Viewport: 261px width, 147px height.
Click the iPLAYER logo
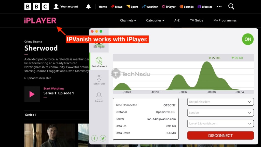[40, 20]
